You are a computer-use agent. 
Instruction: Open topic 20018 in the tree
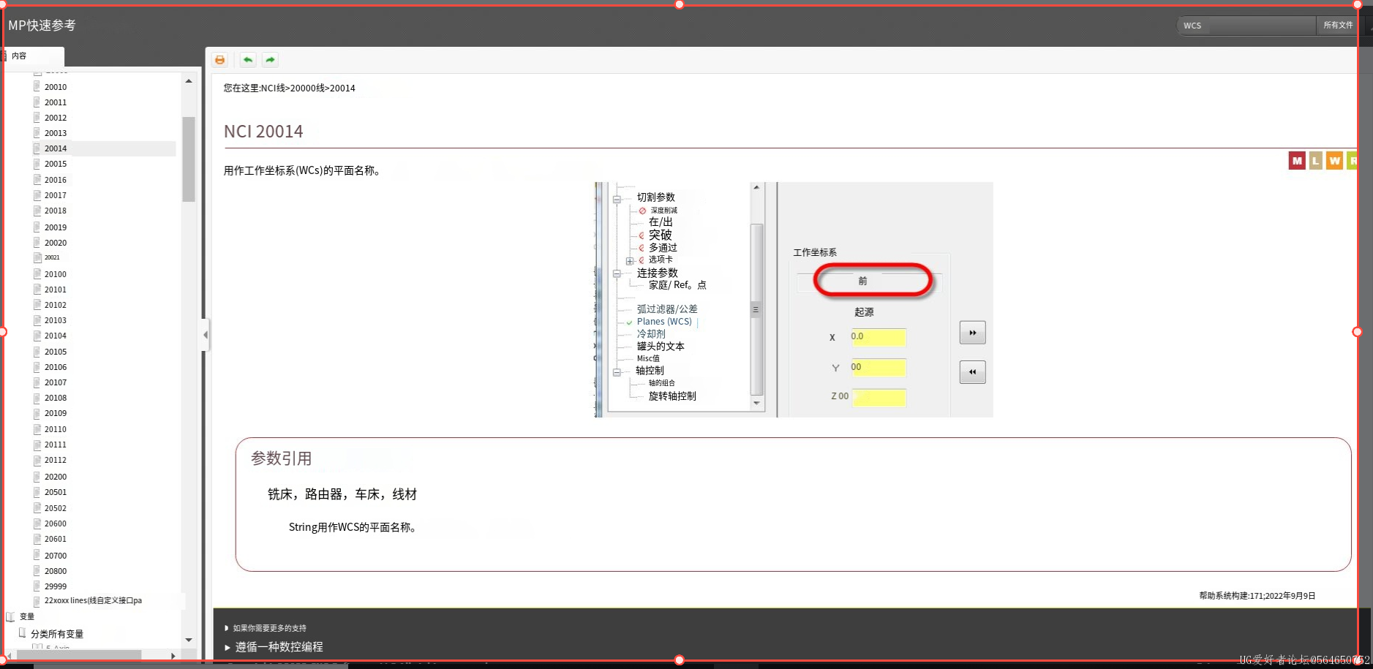56,211
